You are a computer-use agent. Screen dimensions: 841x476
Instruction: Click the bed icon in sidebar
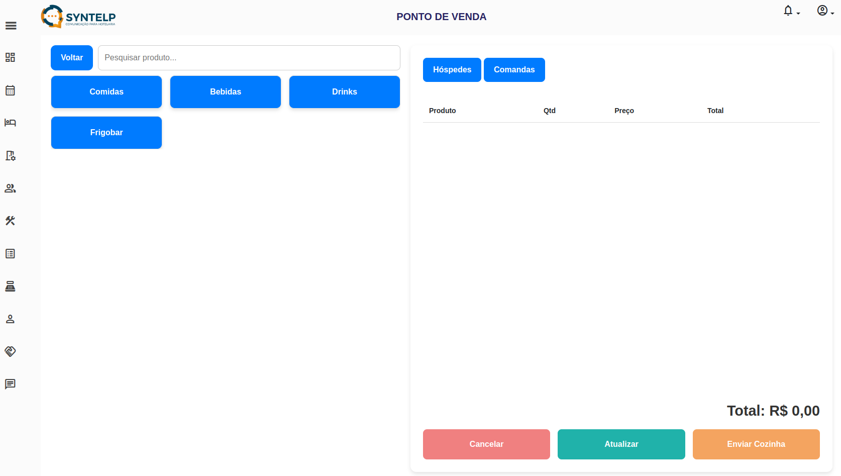click(10, 123)
